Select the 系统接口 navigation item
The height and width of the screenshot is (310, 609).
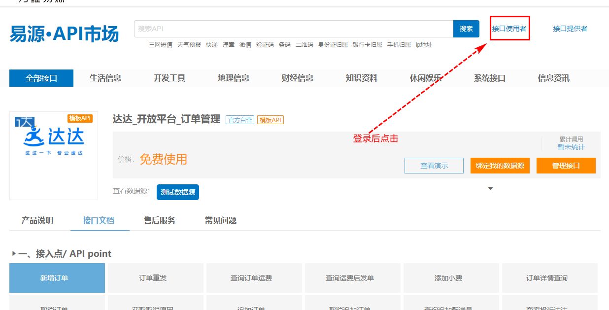490,78
